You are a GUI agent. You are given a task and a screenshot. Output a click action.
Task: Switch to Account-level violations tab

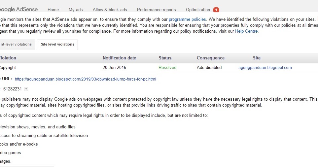[x=17, y=45]
